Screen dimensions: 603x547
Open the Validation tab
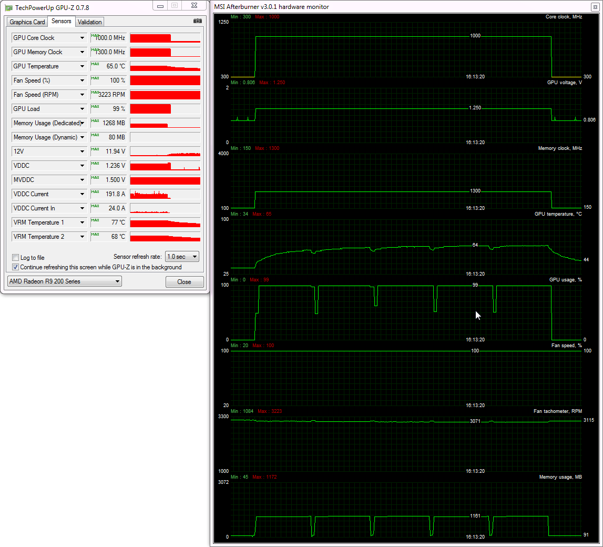(89, 22)
